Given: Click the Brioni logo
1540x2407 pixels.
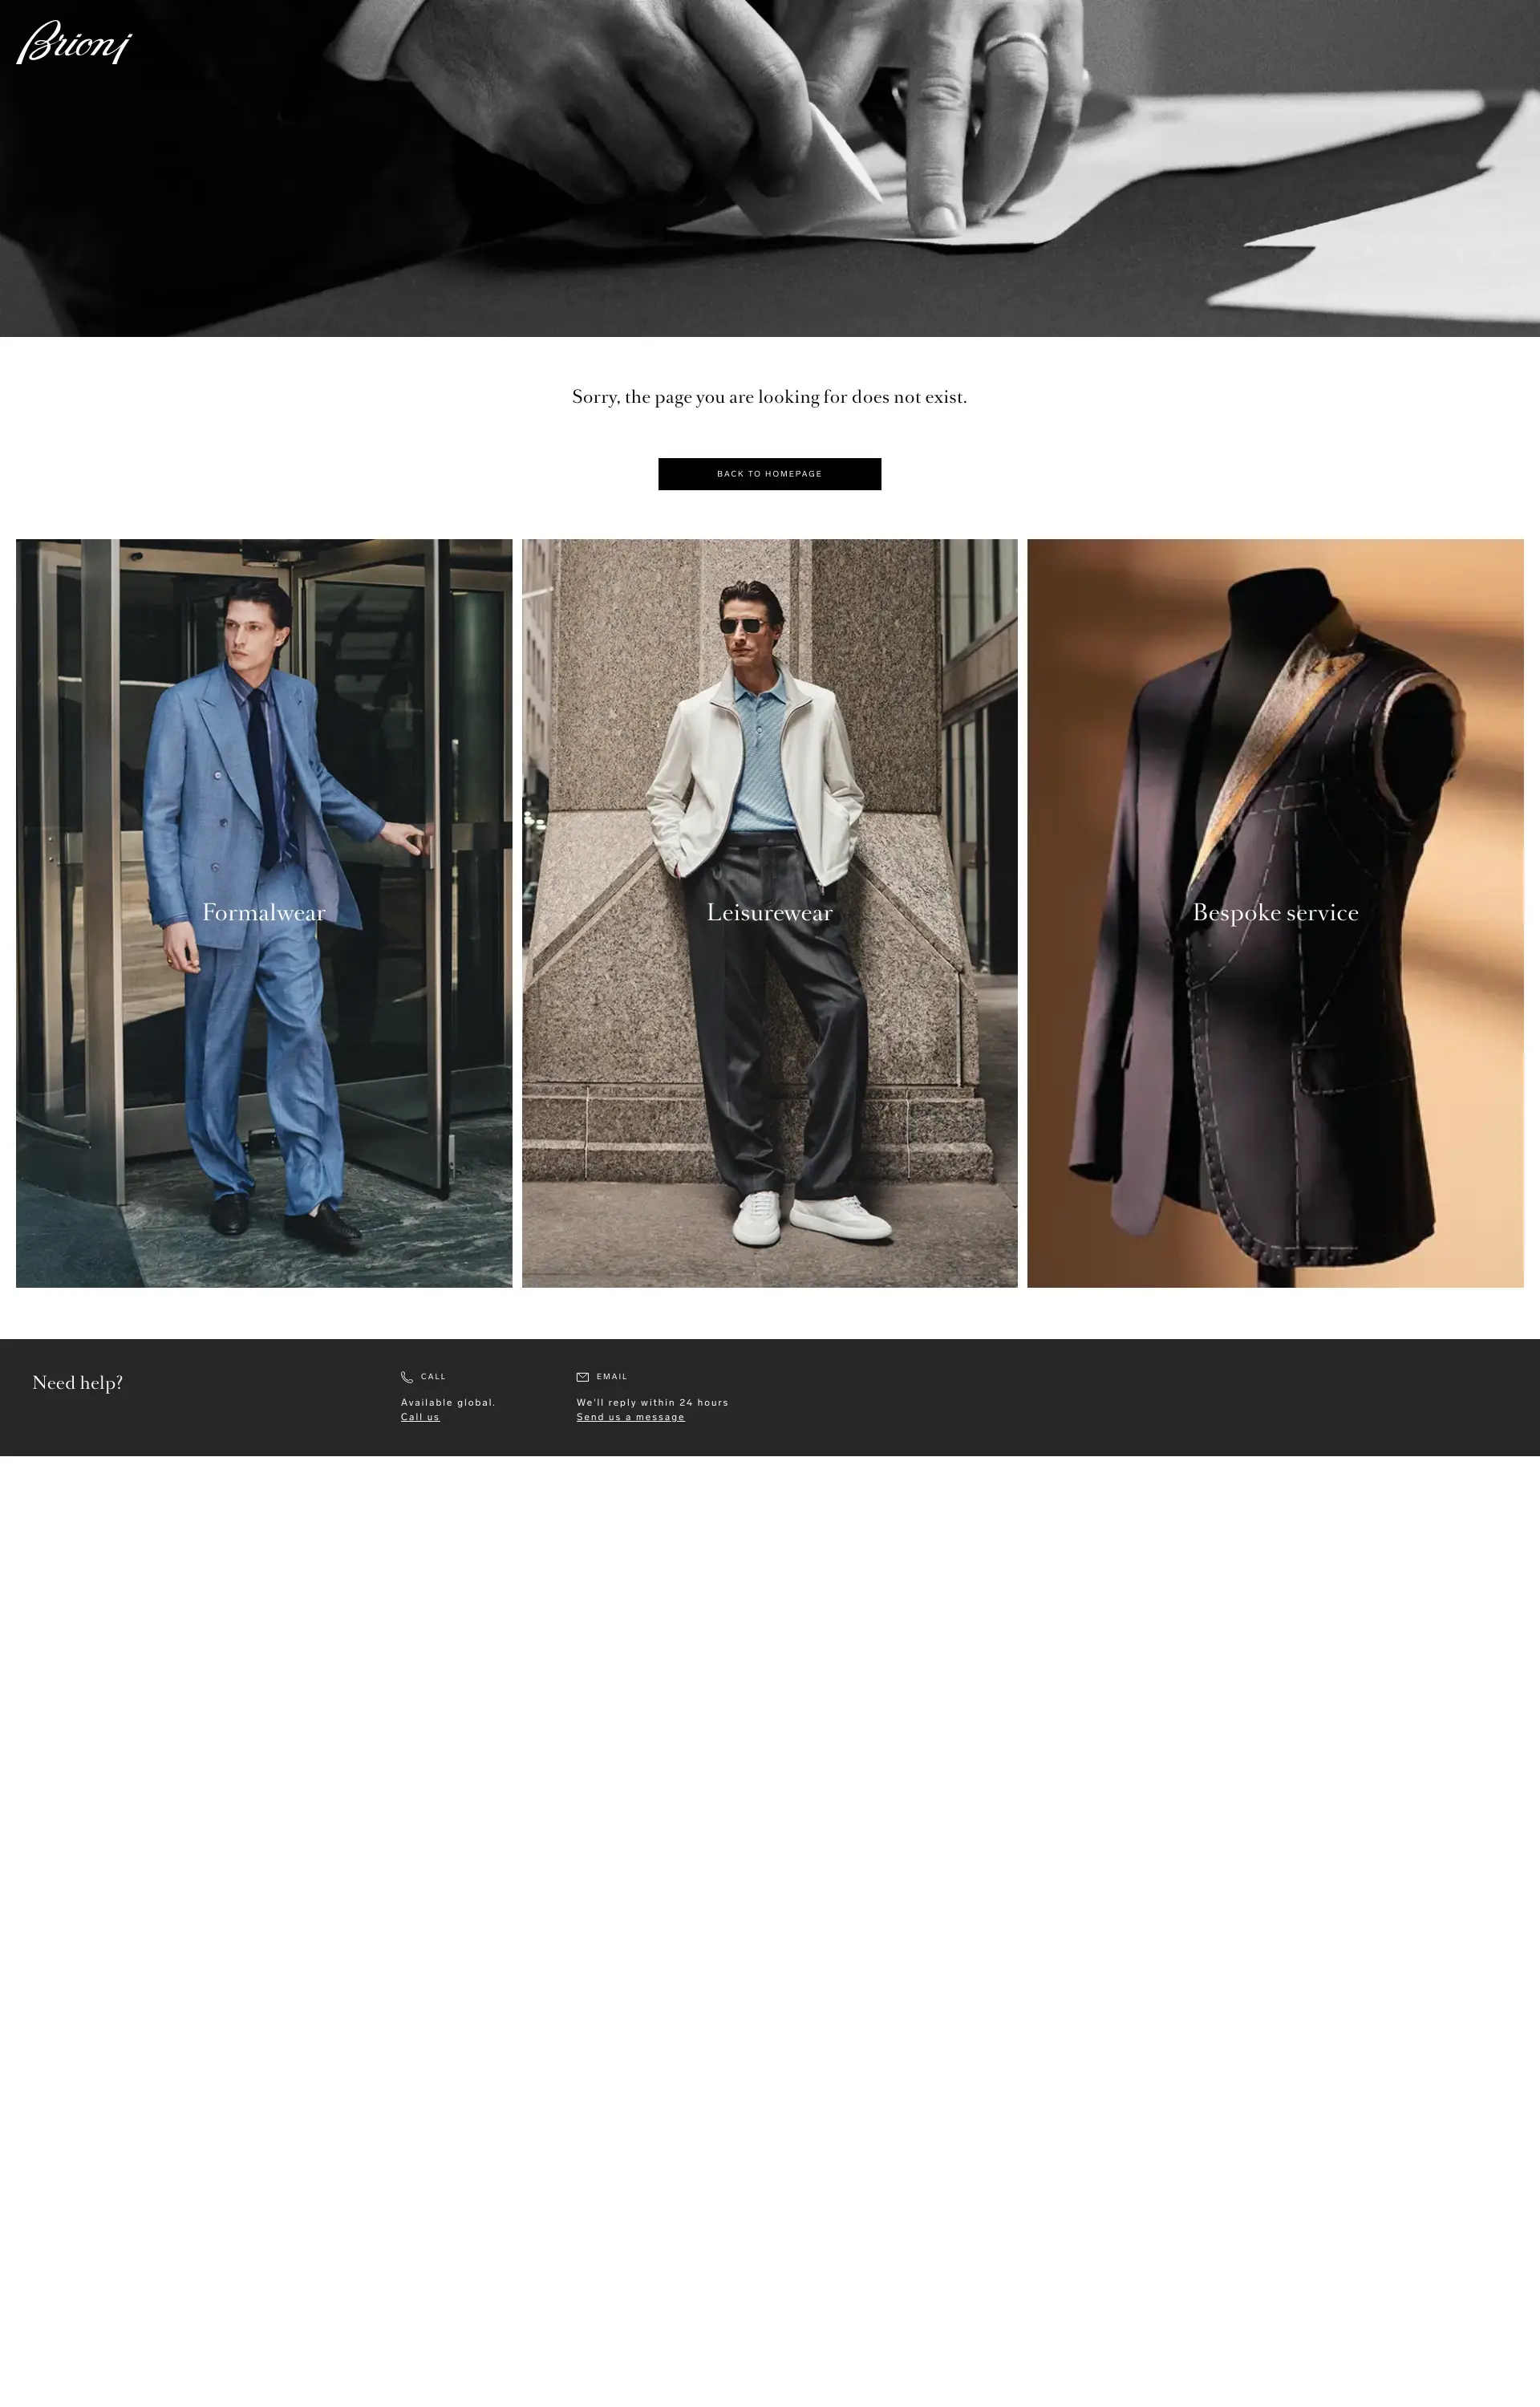Looking at the screenshot, I should pos(73,43).
